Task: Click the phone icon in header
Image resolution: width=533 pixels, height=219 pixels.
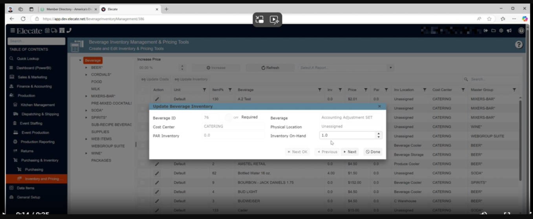Action: pyautogui.click(x=69, y=31)
